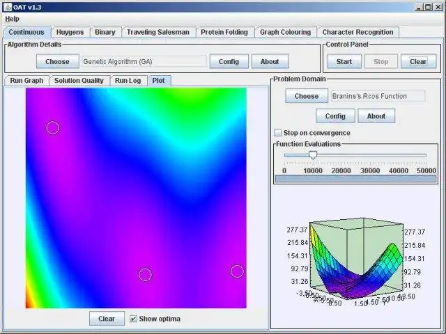Minimize the OAT window
The height and width of the screenshot is (334, 446).
(x=419, y=7)
